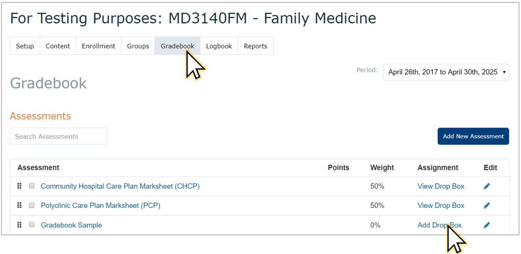Click the edit pencil for Gradebook Sample
Screen dimensions: 521x254
487,225
